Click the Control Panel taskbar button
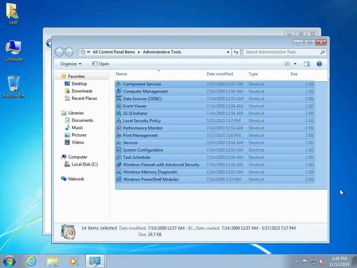 tap(95, 261)
